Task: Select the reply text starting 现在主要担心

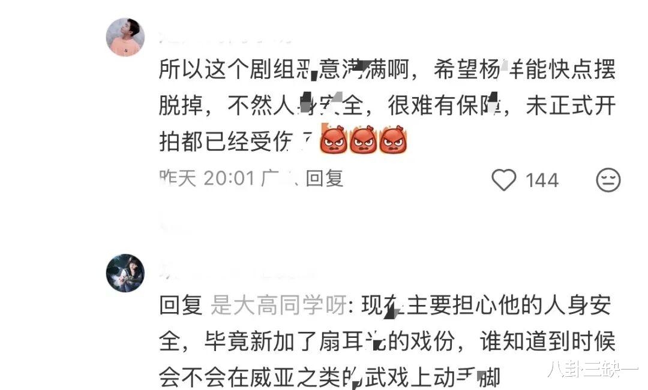Action: coord(387,341)
